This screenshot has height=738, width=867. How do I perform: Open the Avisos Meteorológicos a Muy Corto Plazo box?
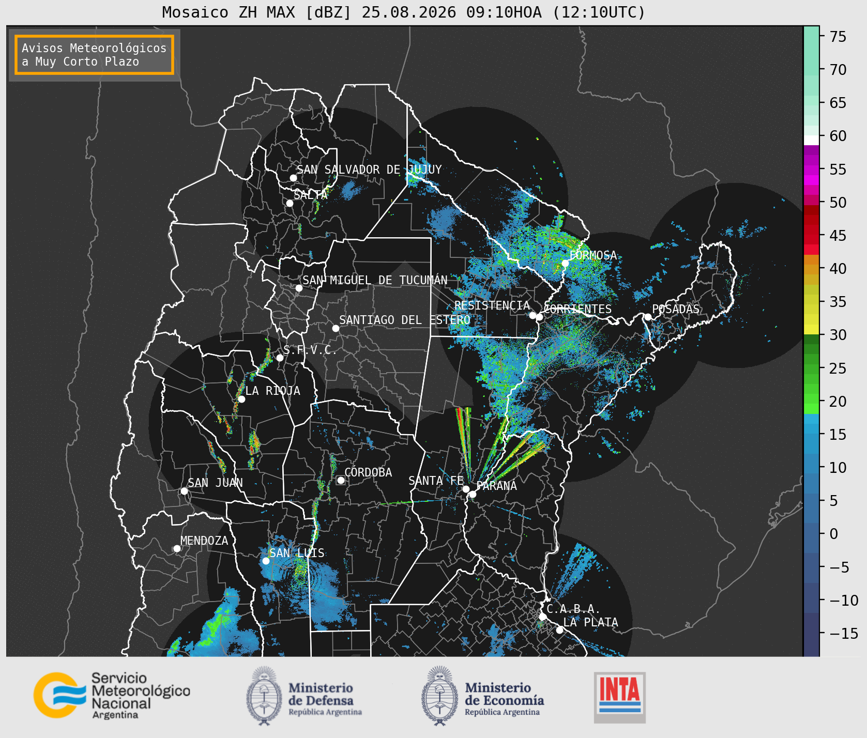(94, 55)
